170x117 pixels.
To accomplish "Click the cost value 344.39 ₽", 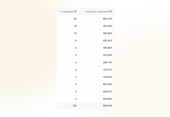I will point(107,26).
